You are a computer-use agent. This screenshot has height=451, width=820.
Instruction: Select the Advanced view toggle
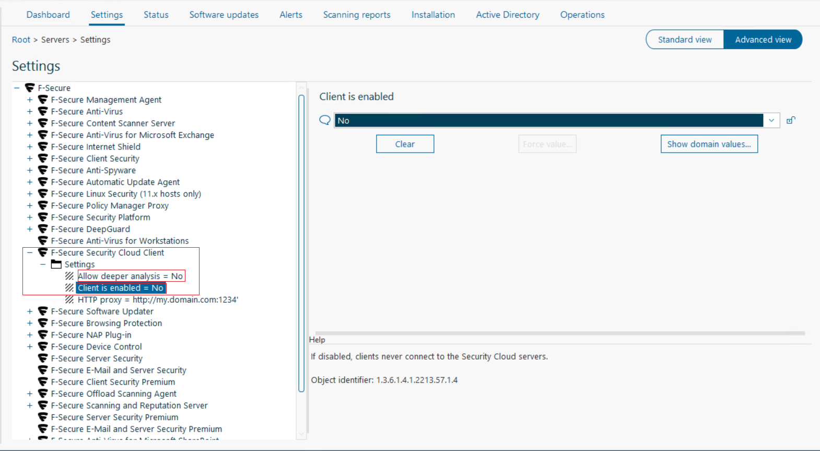coord(763,40)
